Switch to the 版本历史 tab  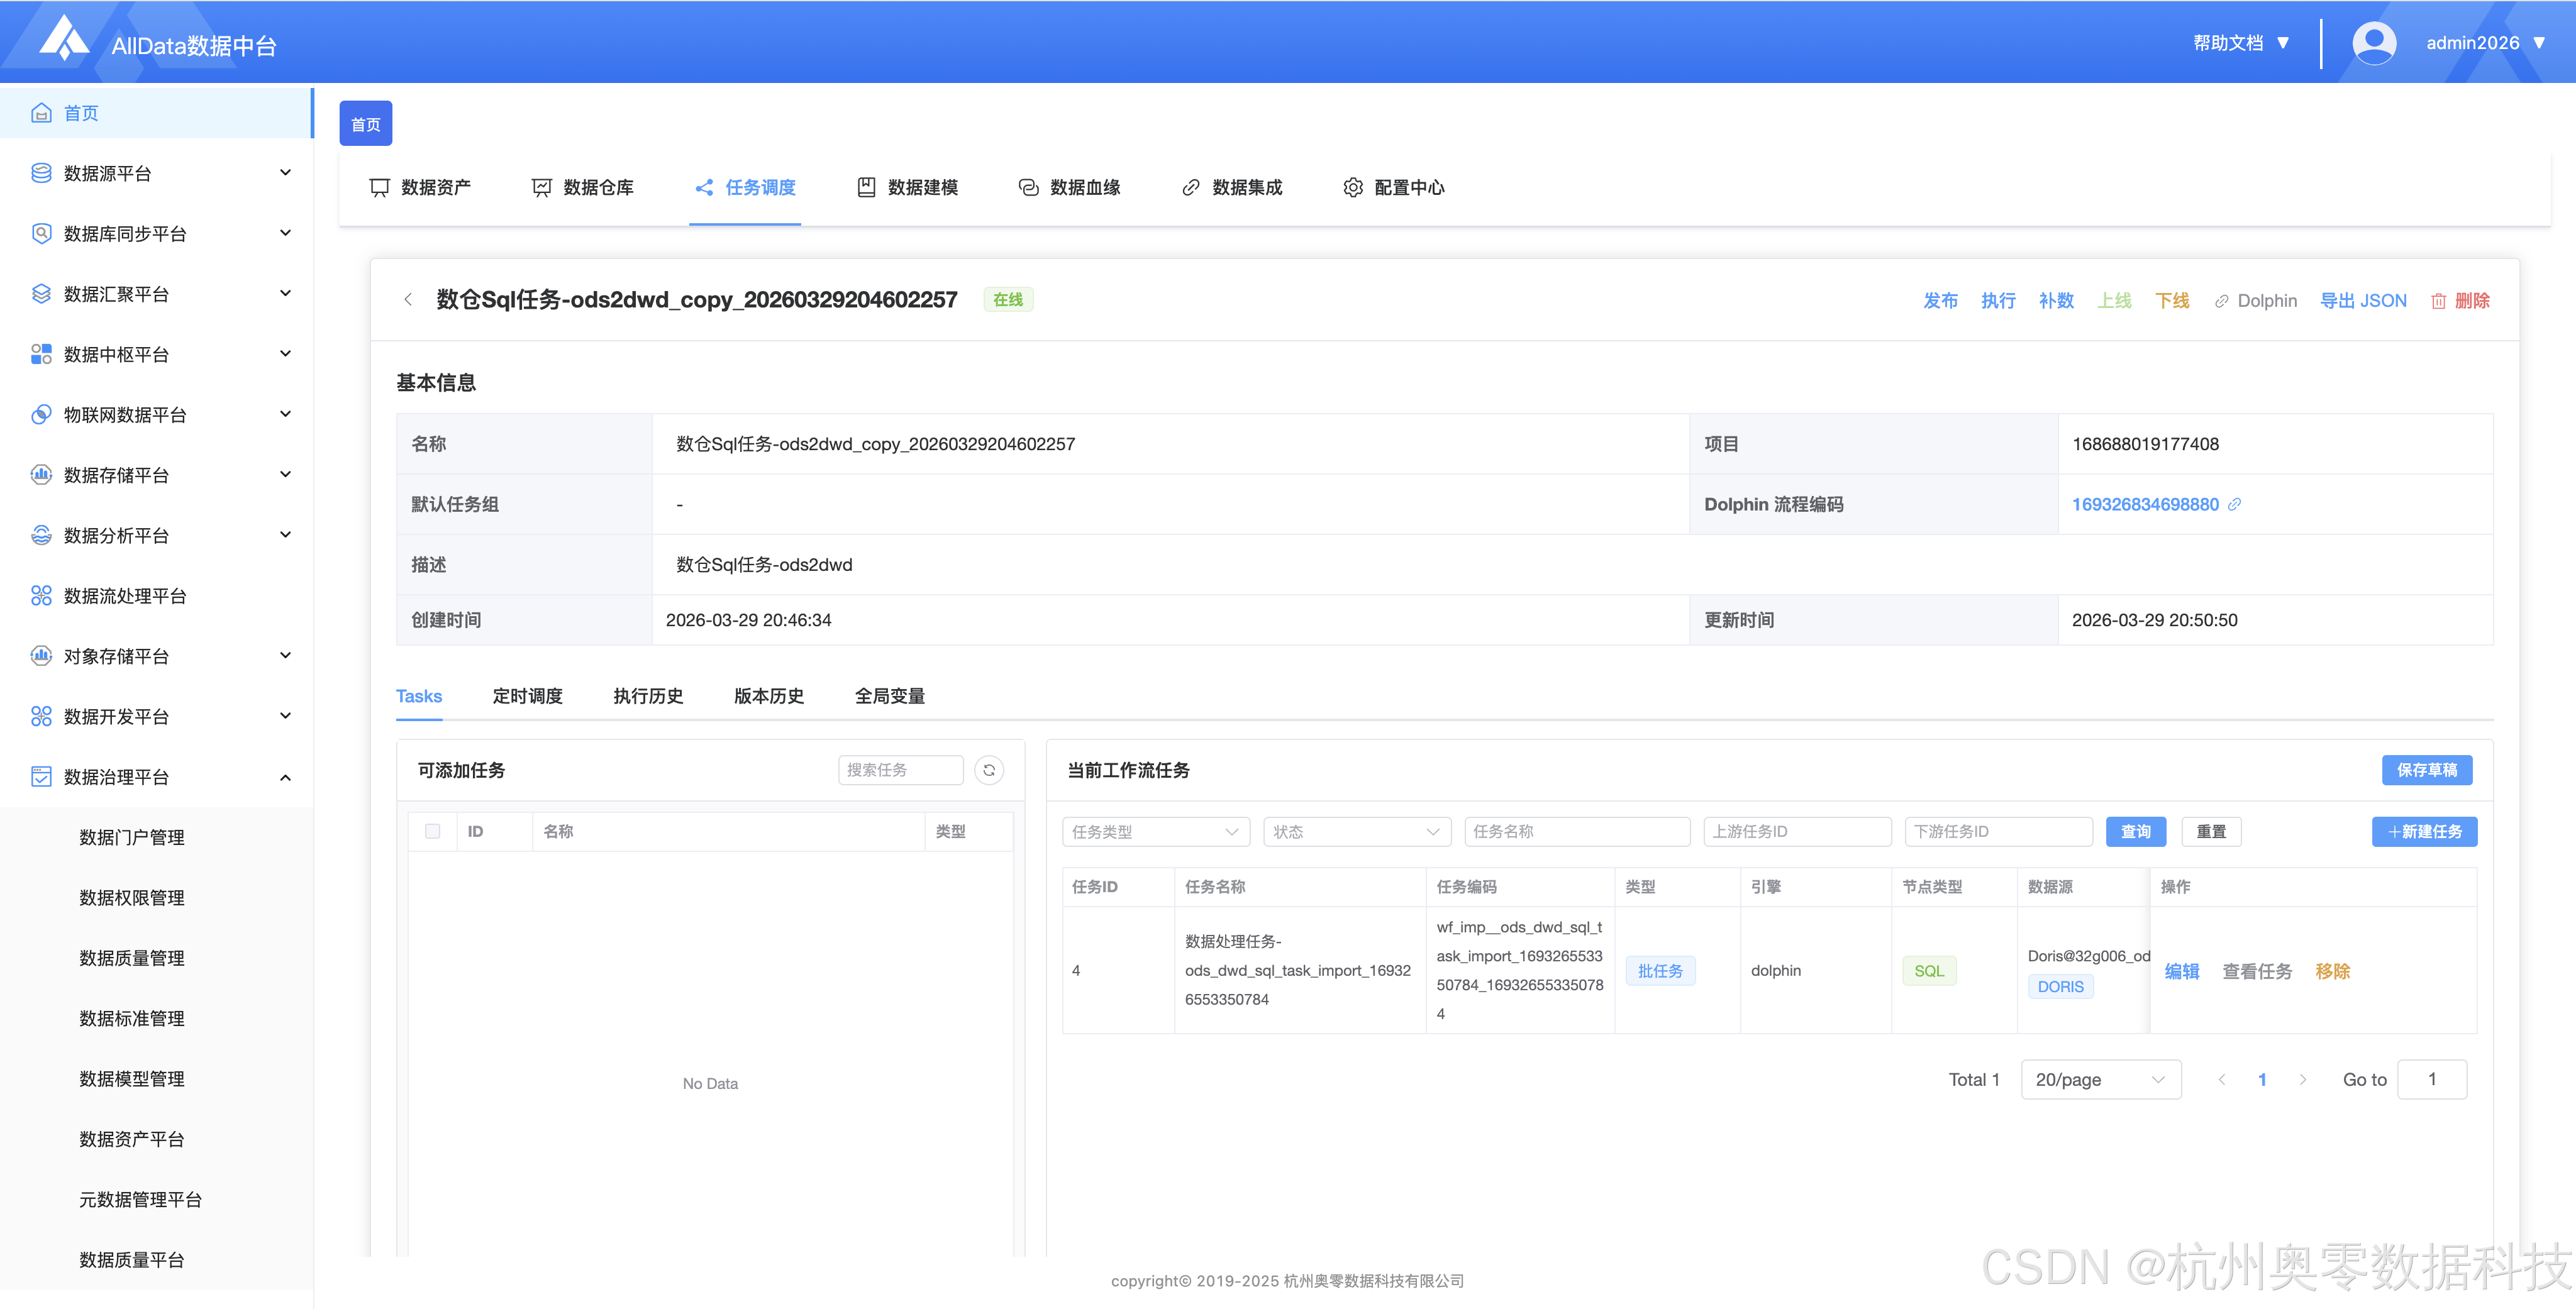(x=769, y=696)
